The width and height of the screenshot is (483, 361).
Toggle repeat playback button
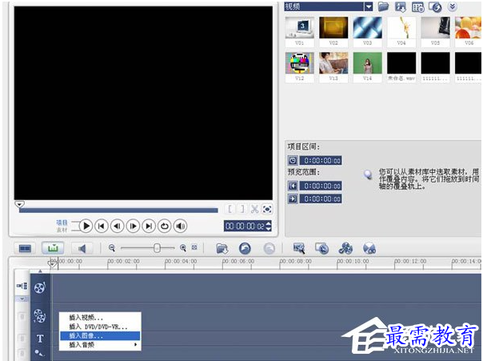165,226
